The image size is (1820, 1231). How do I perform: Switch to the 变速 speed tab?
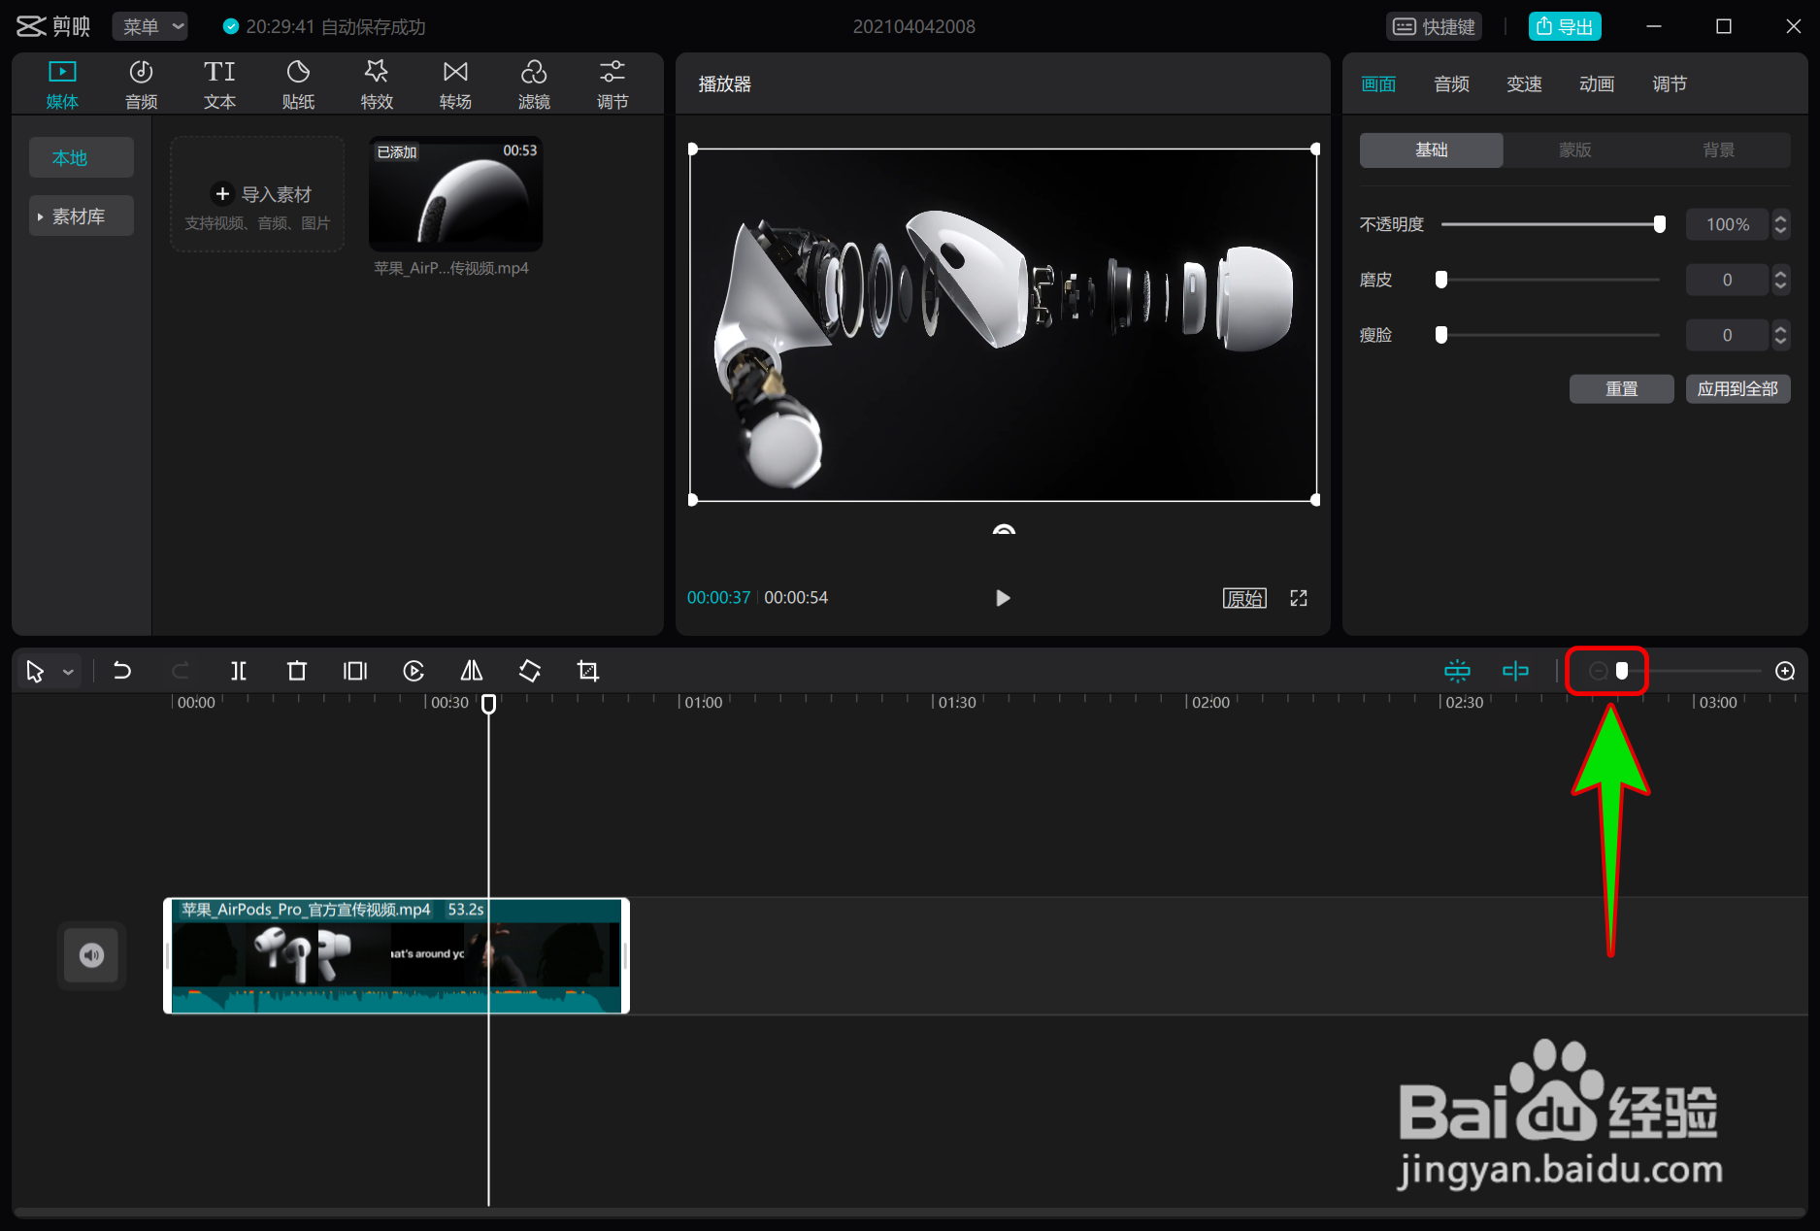pos(1524,84)
